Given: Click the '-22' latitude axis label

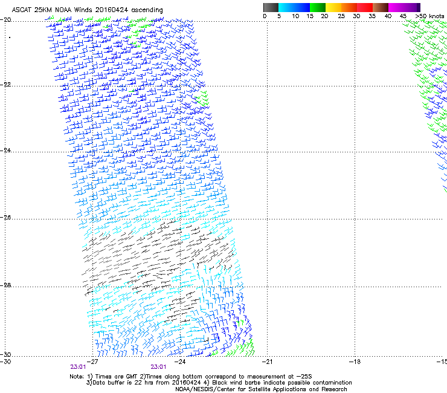Looking at the screenshot, I should [5, 85].
